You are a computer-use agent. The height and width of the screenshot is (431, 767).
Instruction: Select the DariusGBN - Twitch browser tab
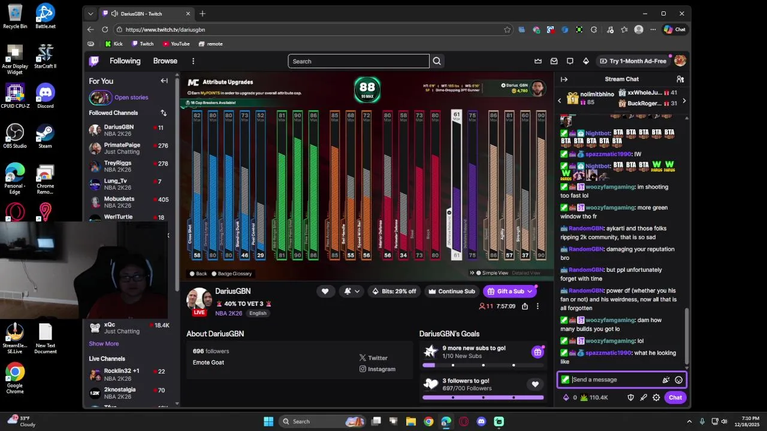[146, 13]
